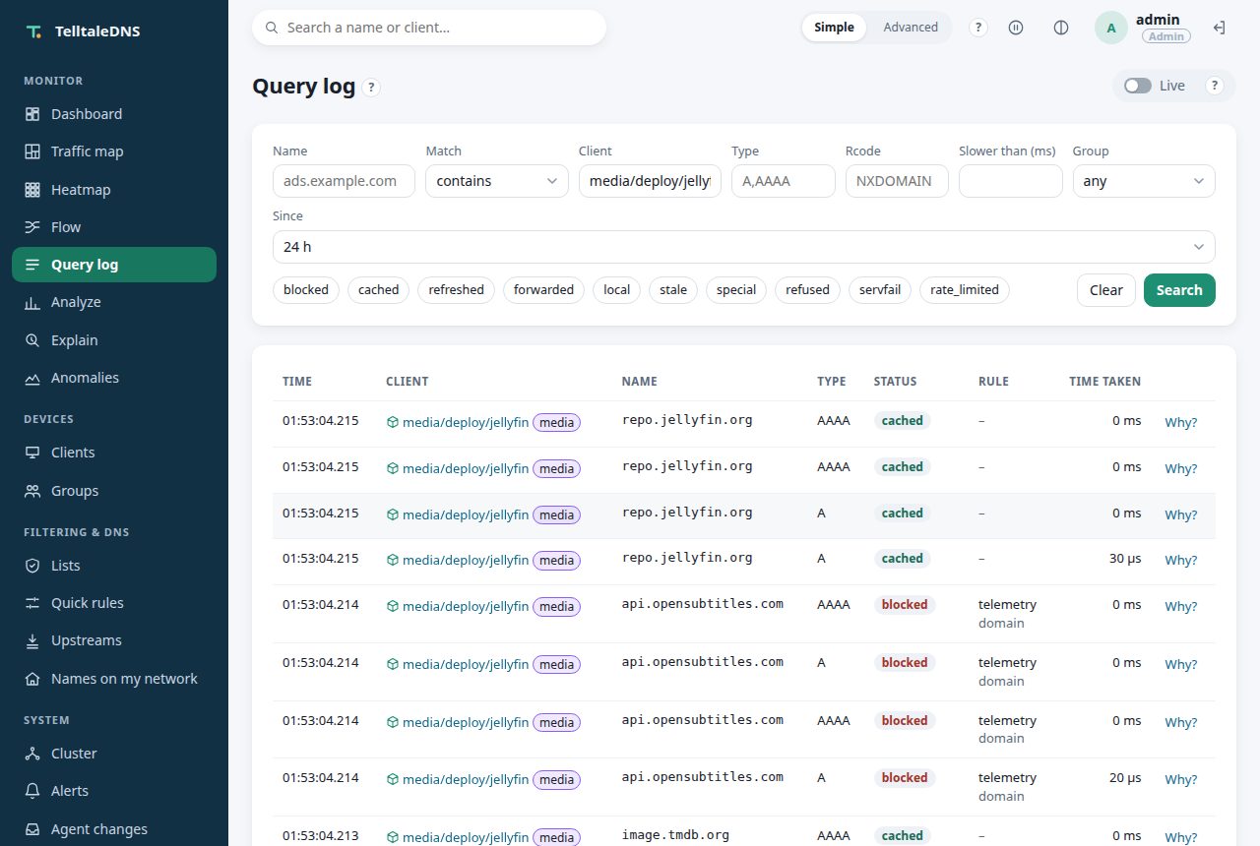The height and width of the screenshot is (846, 1260).
Task: Click the image.tmdb.org name cell
Action: tap(675, 835)
